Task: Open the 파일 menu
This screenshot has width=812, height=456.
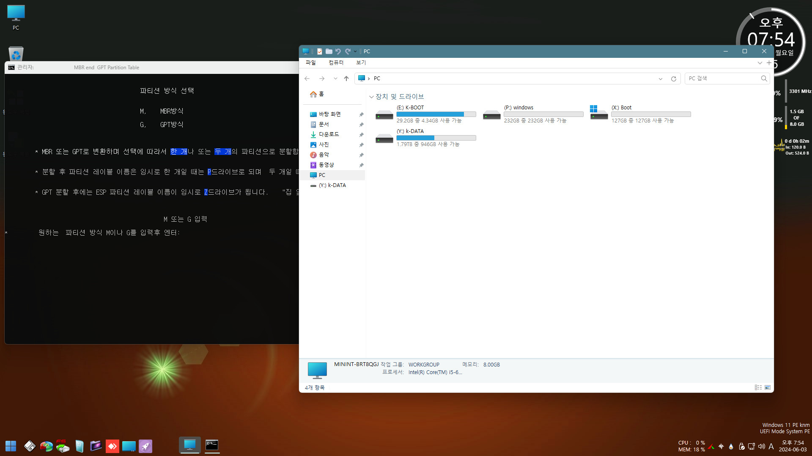Action: (311, 62)
